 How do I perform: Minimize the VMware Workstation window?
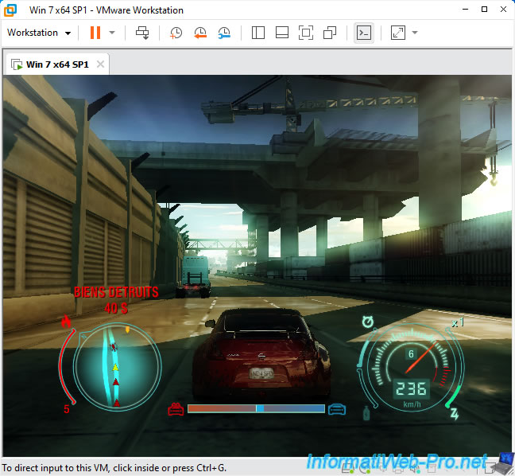point(465,10)
